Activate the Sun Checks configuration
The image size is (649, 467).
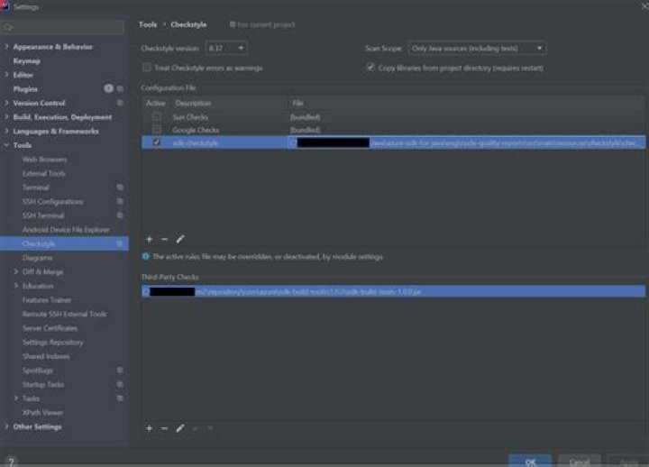157,117
